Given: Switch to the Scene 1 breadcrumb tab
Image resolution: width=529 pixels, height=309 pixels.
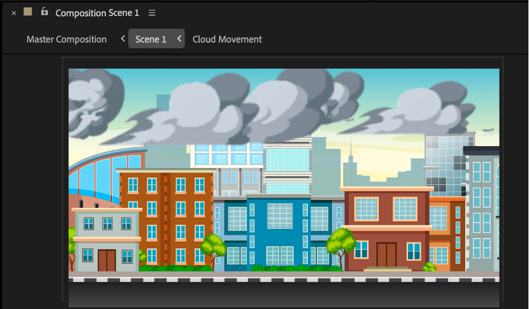Looking at the screenshot, I should point(151,39).
